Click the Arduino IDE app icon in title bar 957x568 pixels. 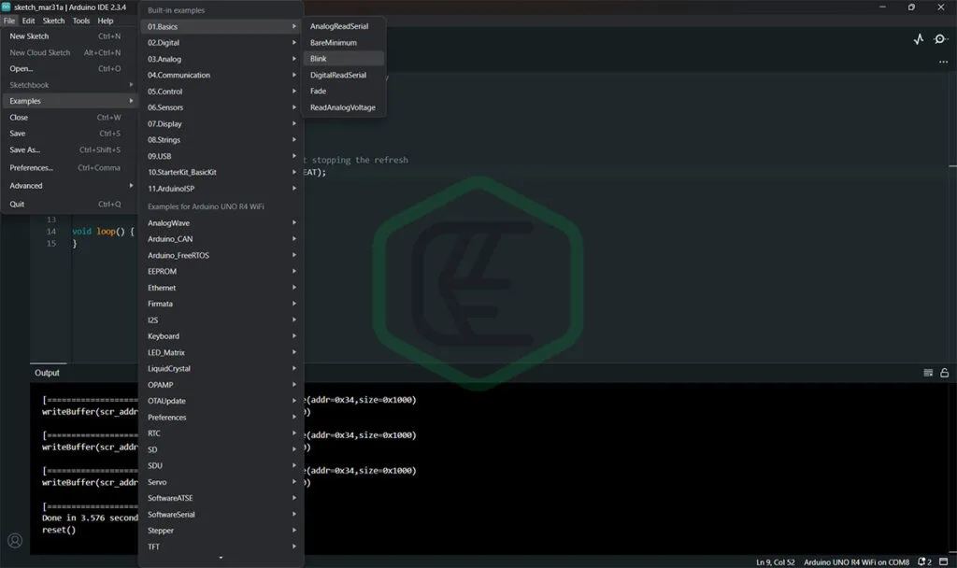[x=7, y=7]
